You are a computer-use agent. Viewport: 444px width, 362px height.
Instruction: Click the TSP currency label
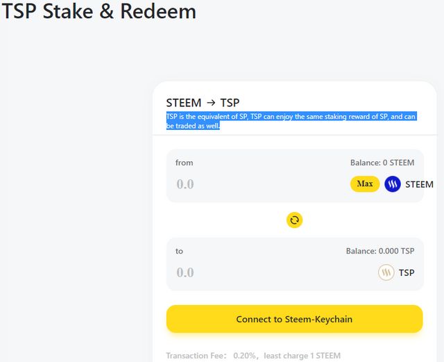pos(407,272)
